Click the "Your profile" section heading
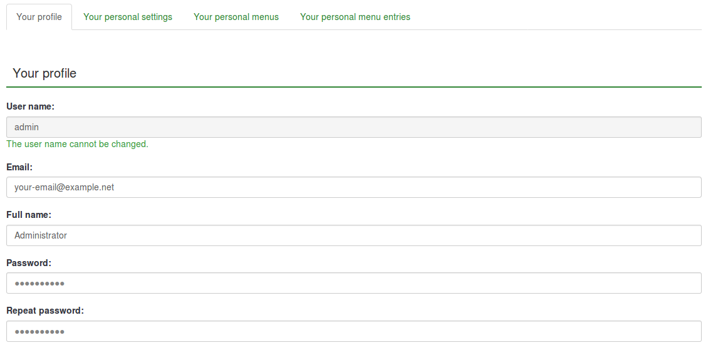Image resolution: width=708 pixels, height=350 pixels. [x=44, y=73]
